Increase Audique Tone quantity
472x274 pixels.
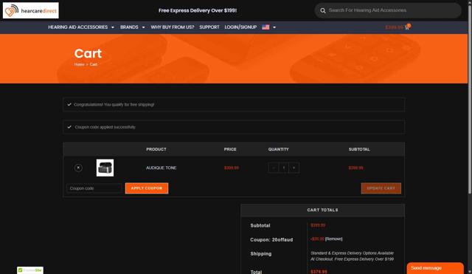pyautogui.click(x=294, y=168)
